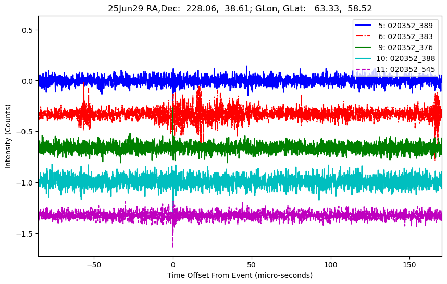Click the red trace's burst near −55 microseconds

click(85, 107)
